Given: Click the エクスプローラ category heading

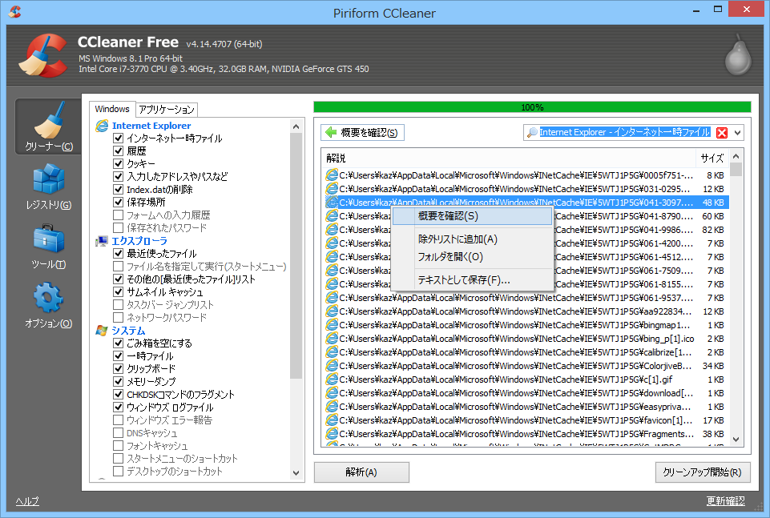Looking at the screenshot, I should coord(139,241).
